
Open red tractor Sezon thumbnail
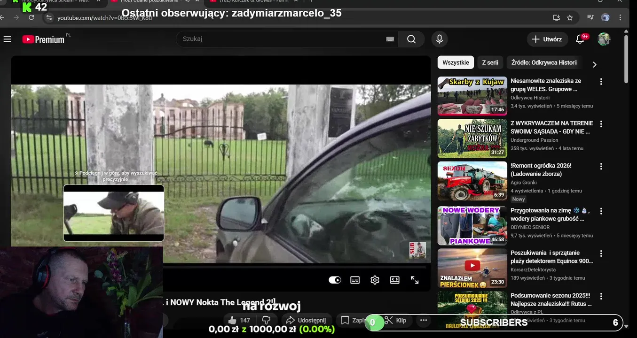[472, 181]
